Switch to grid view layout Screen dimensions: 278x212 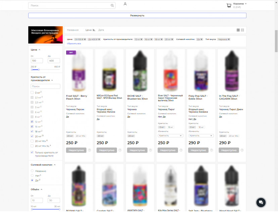point(238,30)
